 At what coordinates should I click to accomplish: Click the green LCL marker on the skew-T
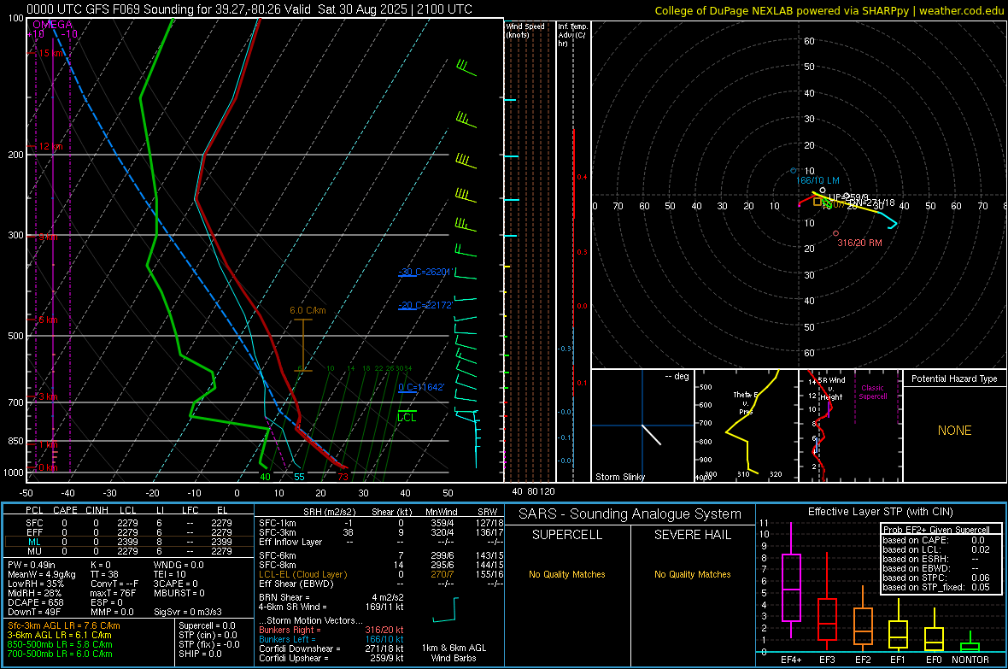(x=407, y=415)
